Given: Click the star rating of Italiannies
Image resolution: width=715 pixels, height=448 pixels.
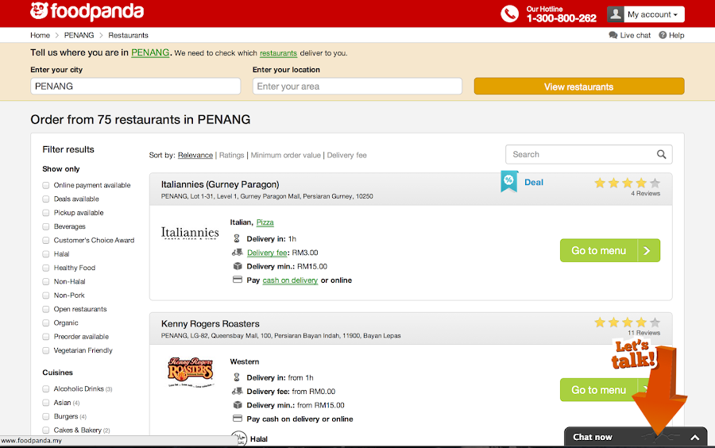Looking at the screenshot, I should (x=627, y=183).
